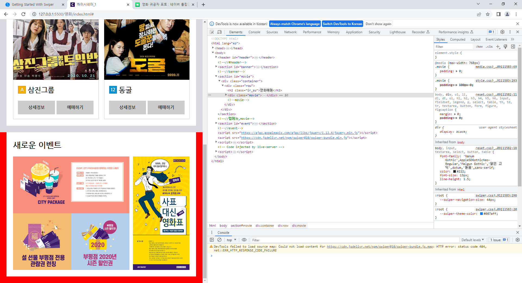Select the inspect element picker icon

point(212,32)
